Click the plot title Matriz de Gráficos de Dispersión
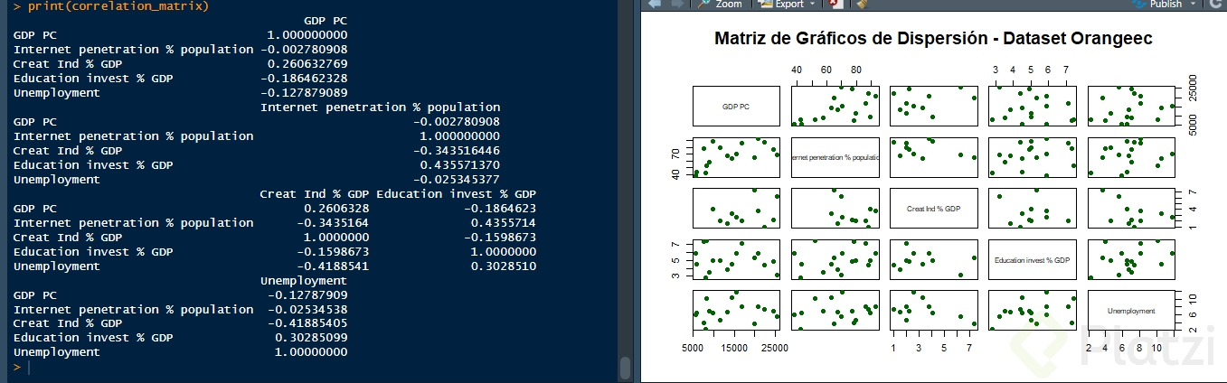Image resolution: width=1227 pixels, height=383 pixels. tap(933, 39)
